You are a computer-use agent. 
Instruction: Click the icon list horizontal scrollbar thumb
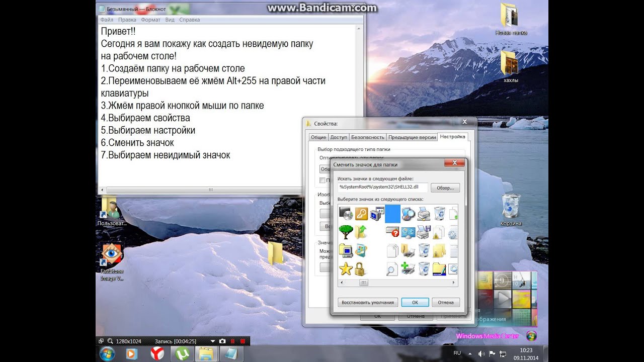point(363,283)
